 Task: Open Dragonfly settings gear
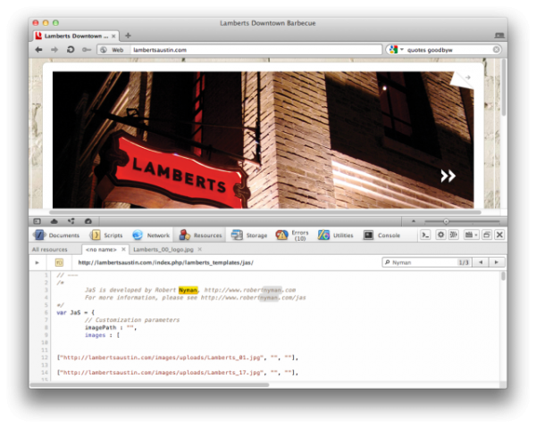click(441, 235)
